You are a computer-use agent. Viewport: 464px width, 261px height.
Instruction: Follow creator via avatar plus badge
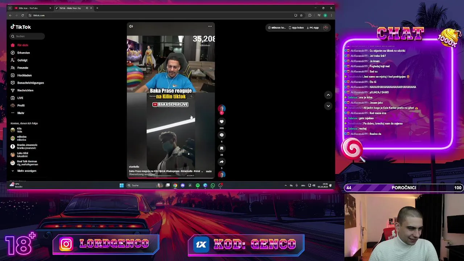pyautogui.click(x=221, y=113)
